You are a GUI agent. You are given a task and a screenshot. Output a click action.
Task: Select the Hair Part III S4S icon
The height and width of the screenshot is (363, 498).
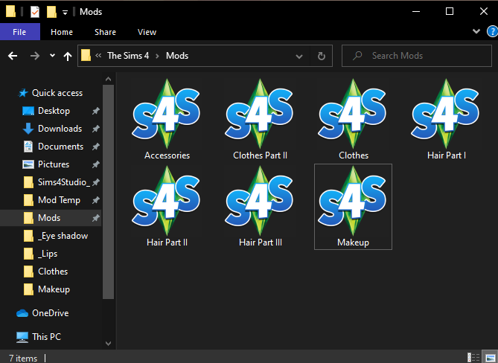coord(260,201)
